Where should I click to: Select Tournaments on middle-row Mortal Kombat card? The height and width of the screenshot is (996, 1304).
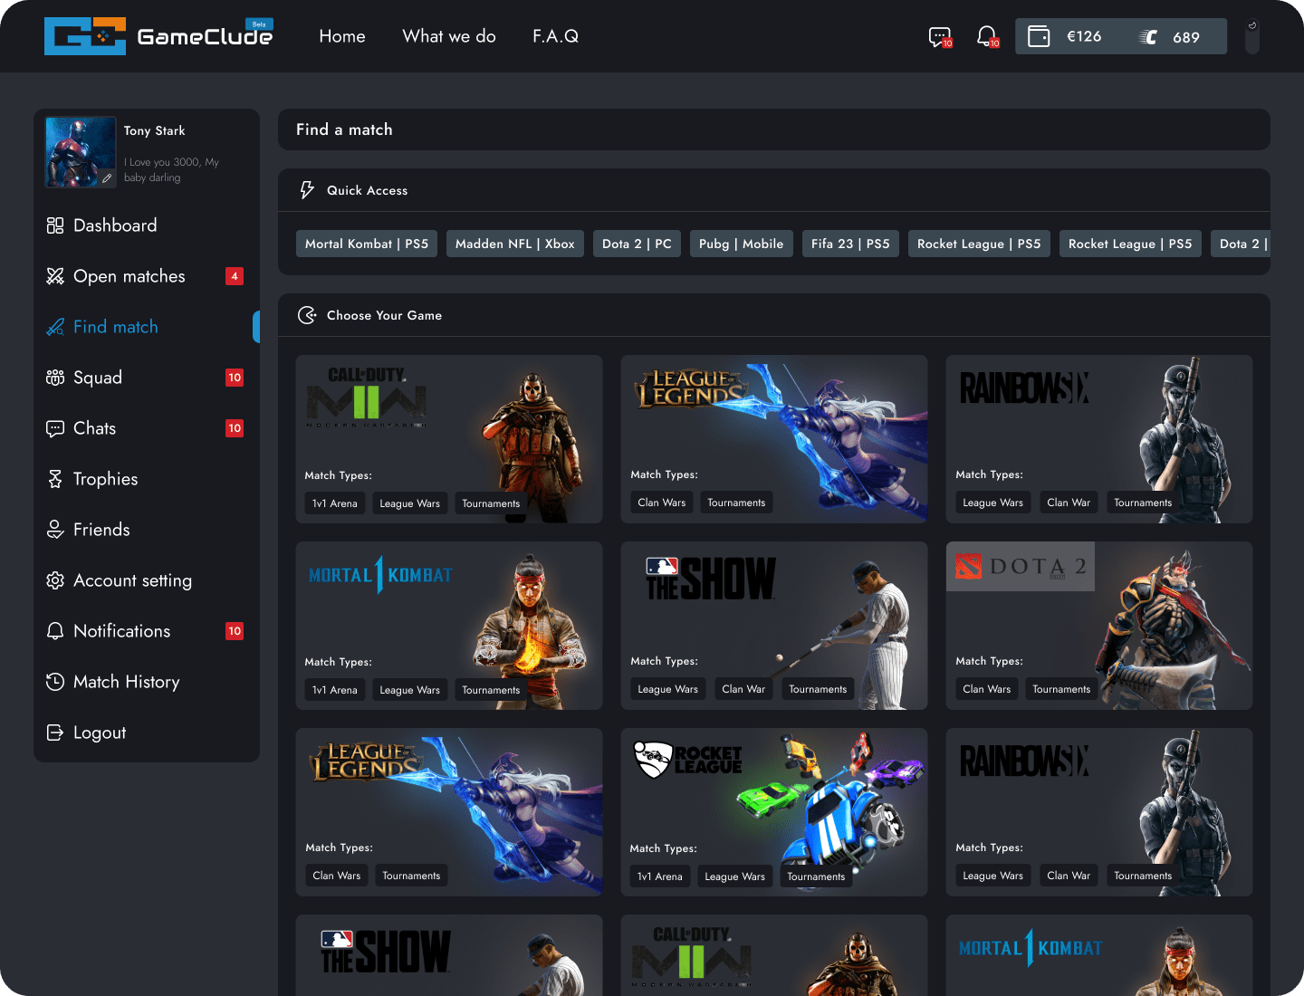(491, 690)
